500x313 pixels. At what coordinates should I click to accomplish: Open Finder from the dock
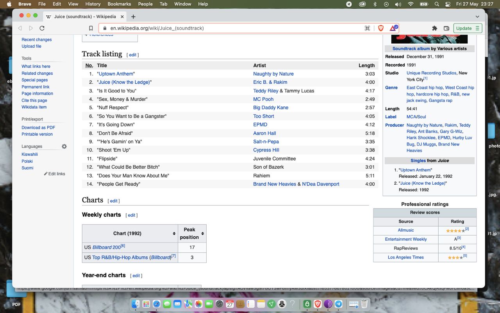pos(136,304)
